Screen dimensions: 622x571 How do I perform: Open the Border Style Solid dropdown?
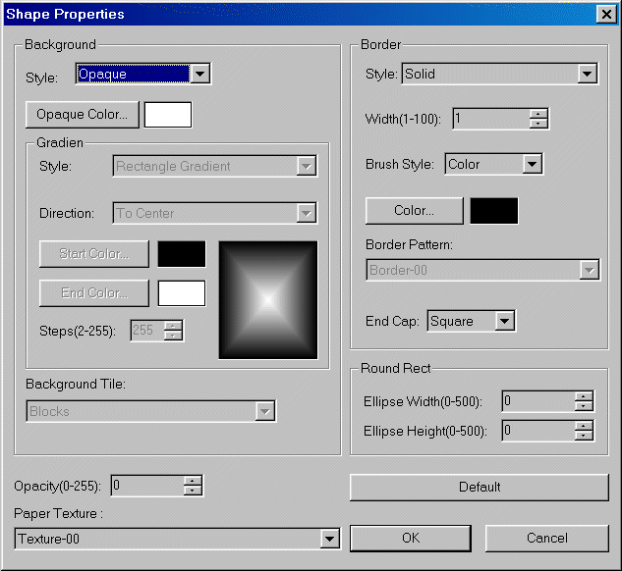point(588,74)
